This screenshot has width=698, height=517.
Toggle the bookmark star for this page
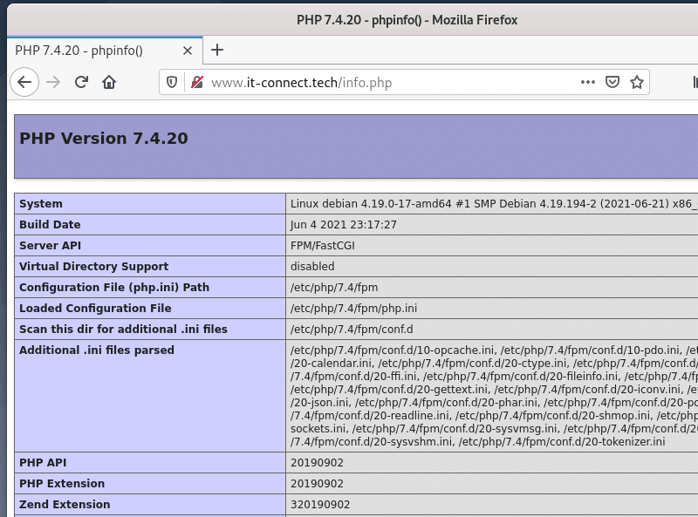pos(637,82)
